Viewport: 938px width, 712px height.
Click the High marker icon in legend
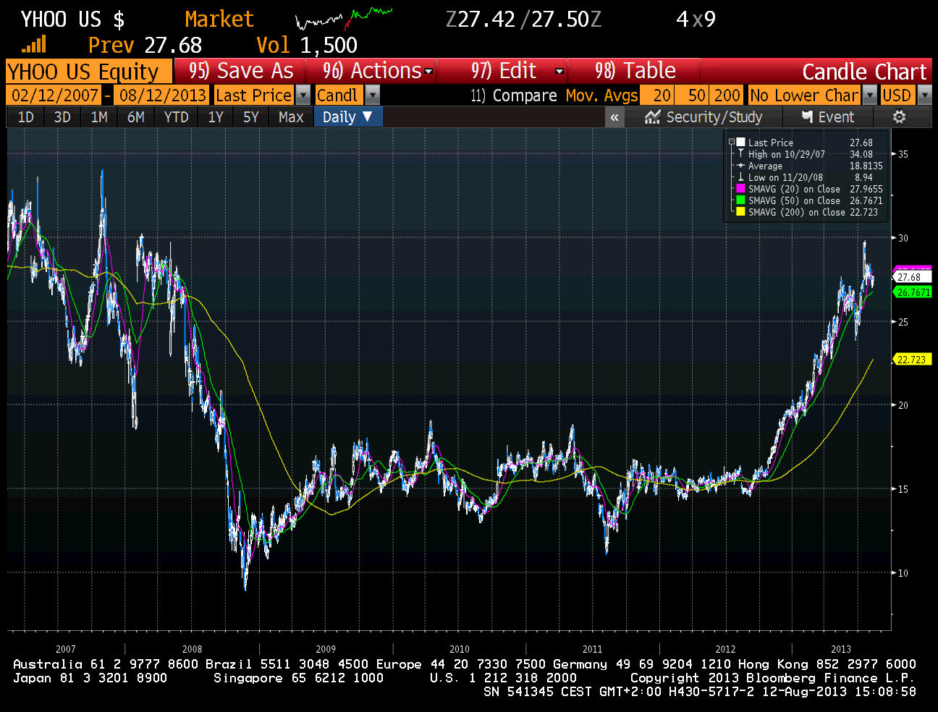(740, 154)
